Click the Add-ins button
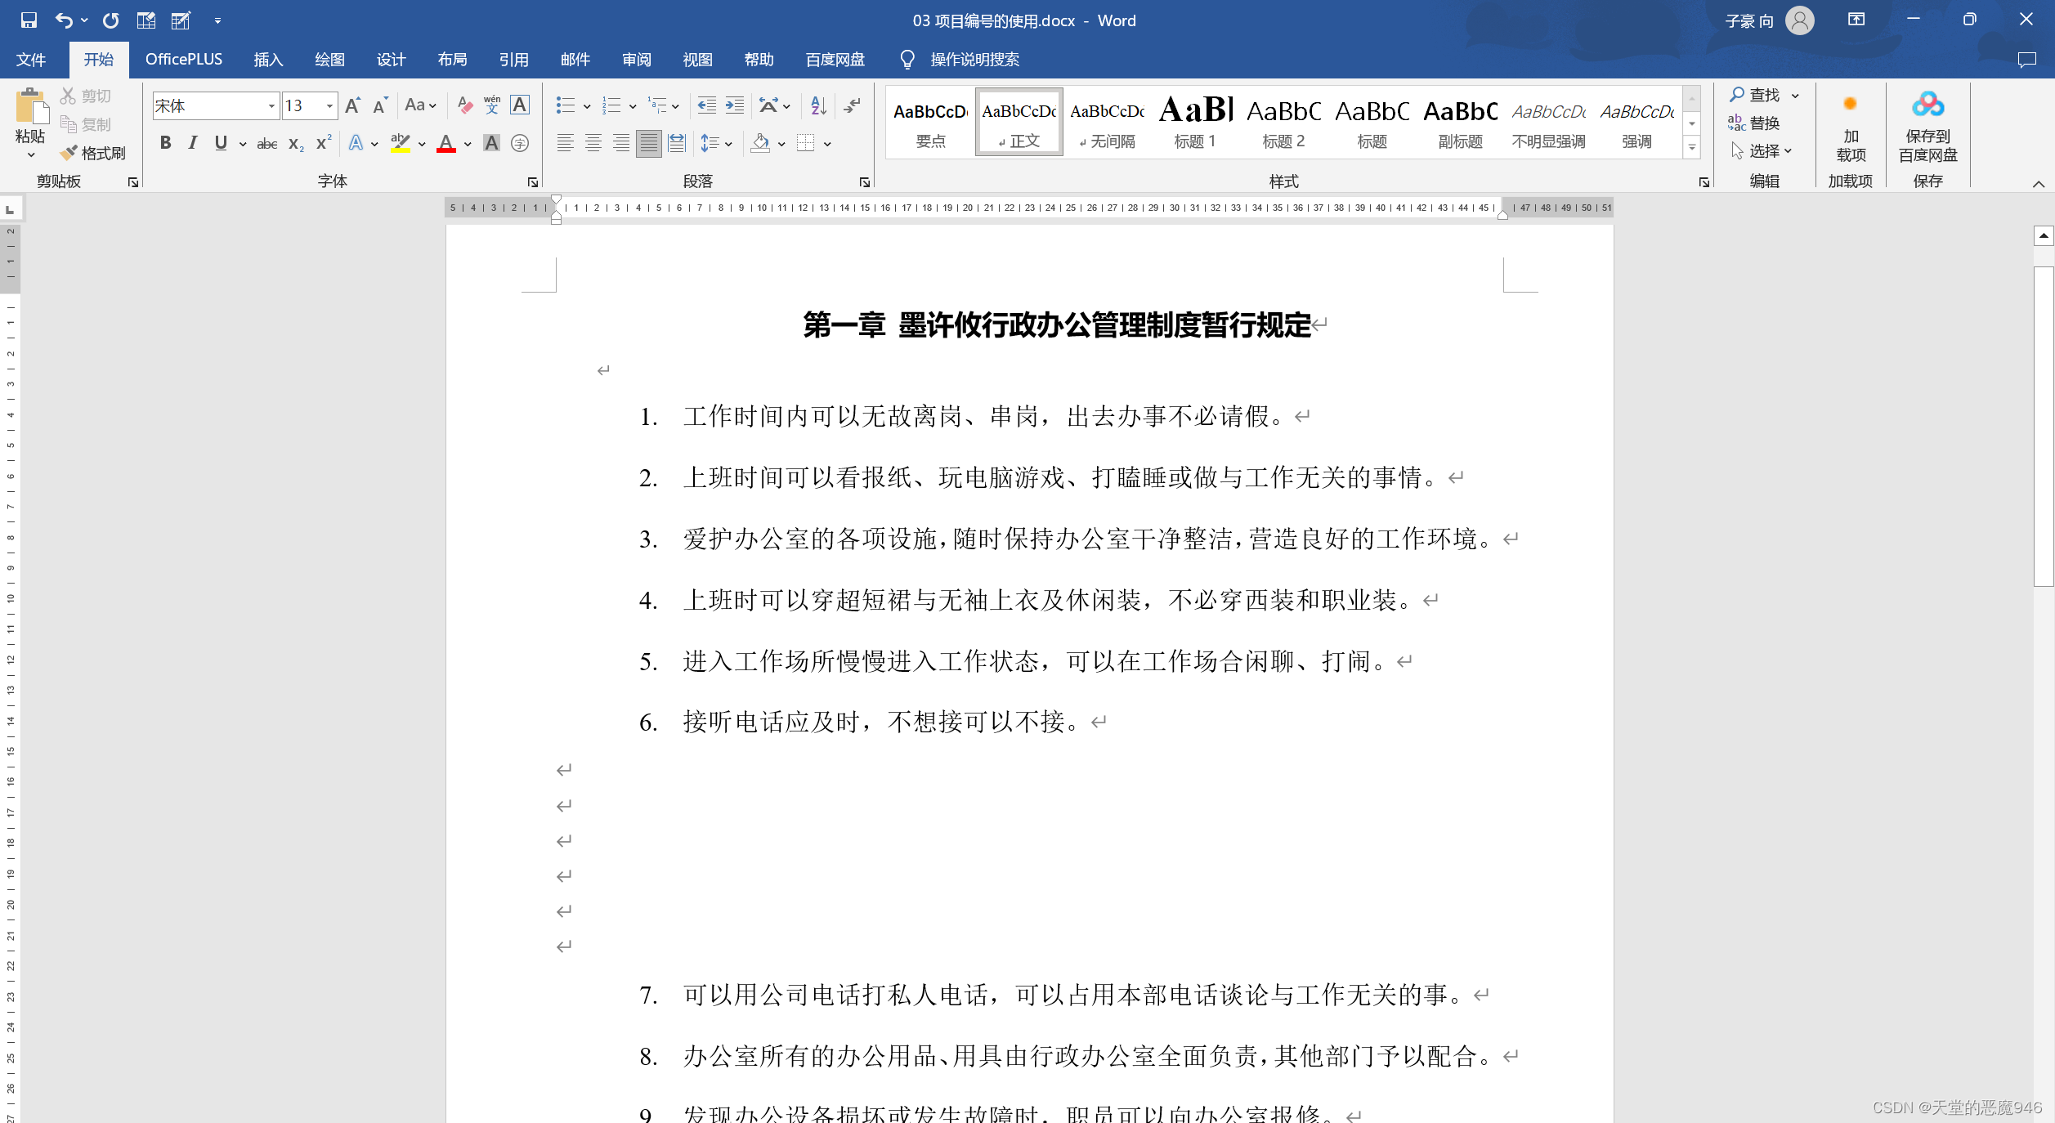2055x1123 pixels. 1851,127
